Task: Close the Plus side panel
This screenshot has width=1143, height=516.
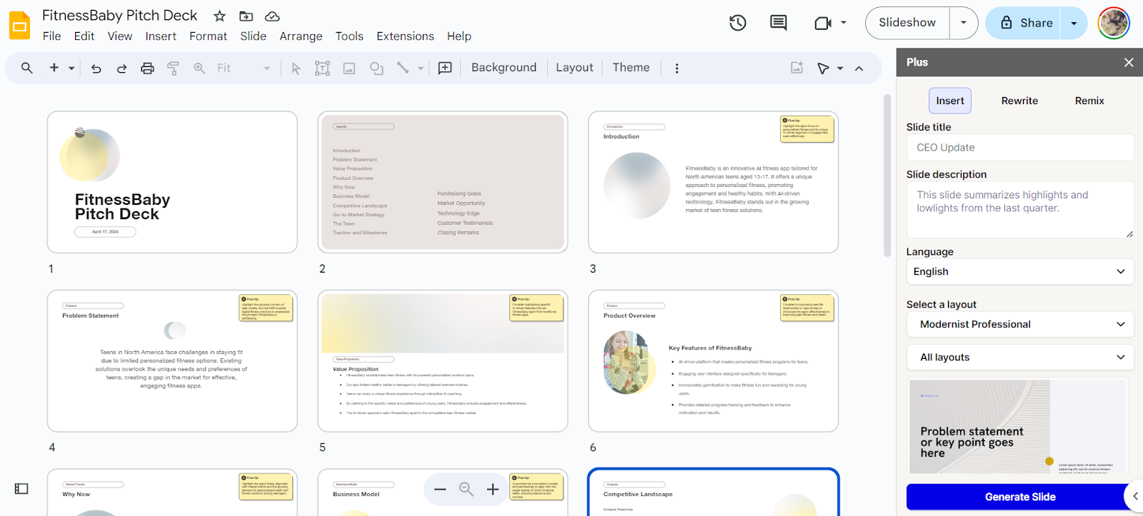Action: [x=1129, y=63]
